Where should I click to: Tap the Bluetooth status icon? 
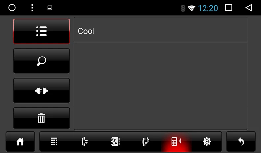(x=183, y=8)
